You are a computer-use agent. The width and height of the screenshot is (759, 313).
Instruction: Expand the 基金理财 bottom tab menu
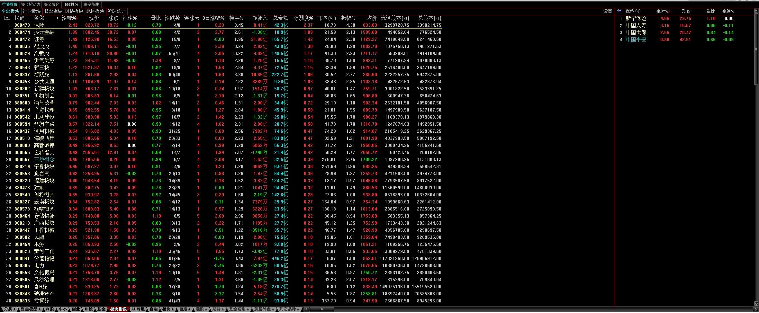coord(239,309)
